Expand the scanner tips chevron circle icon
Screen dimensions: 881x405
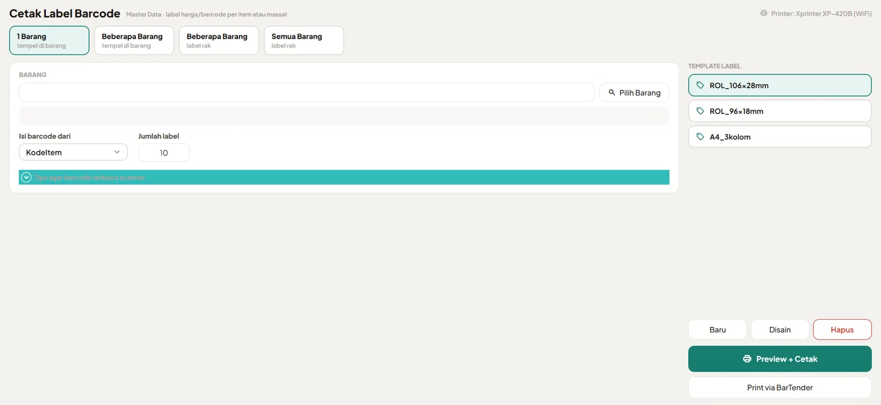(26, 177)
